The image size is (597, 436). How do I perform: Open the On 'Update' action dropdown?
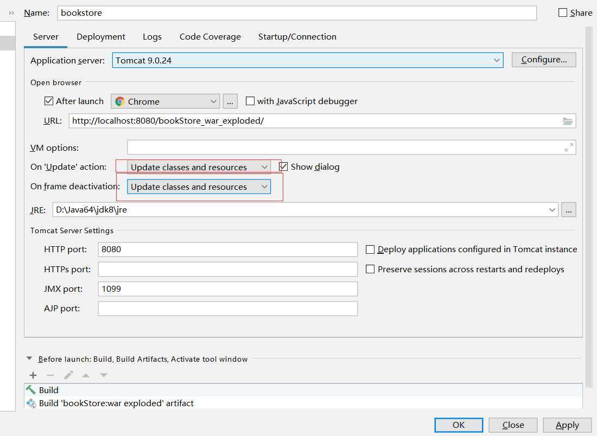coord(199,167)
